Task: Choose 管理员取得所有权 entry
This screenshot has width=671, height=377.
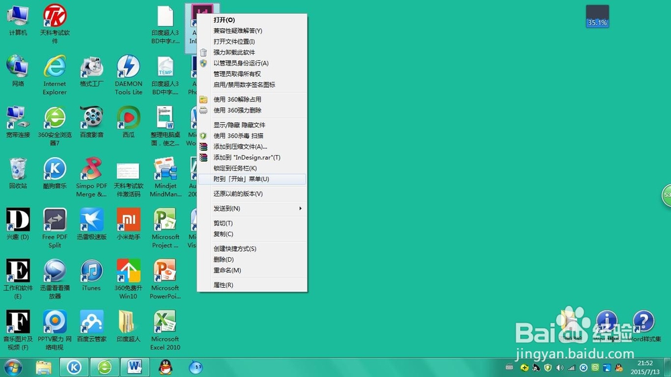Action: (x=252, y=74)
